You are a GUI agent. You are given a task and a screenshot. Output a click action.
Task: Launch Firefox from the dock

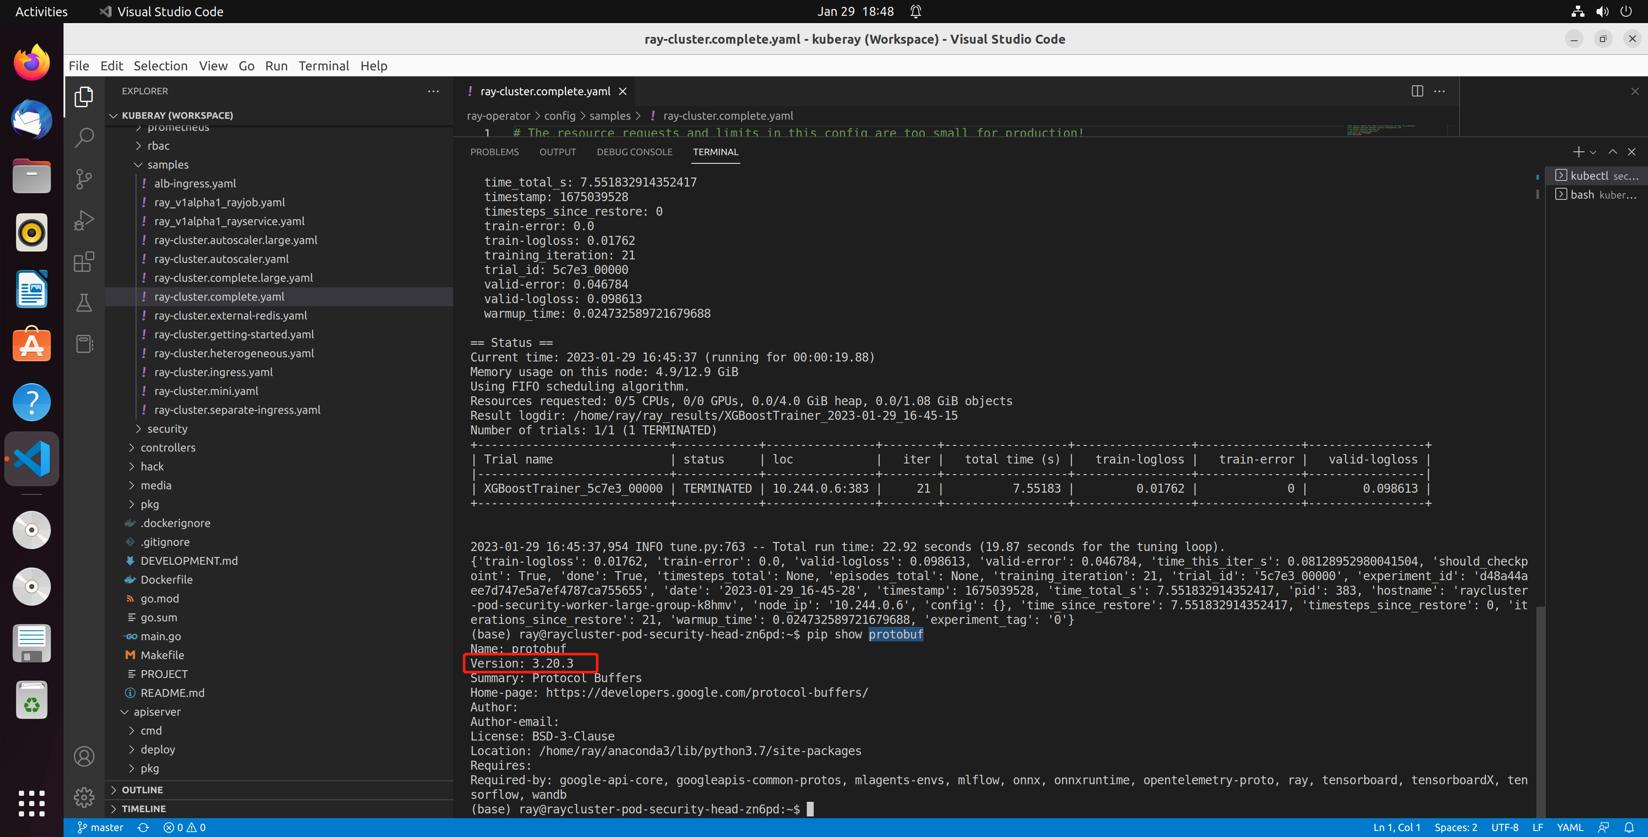point(31,62)
